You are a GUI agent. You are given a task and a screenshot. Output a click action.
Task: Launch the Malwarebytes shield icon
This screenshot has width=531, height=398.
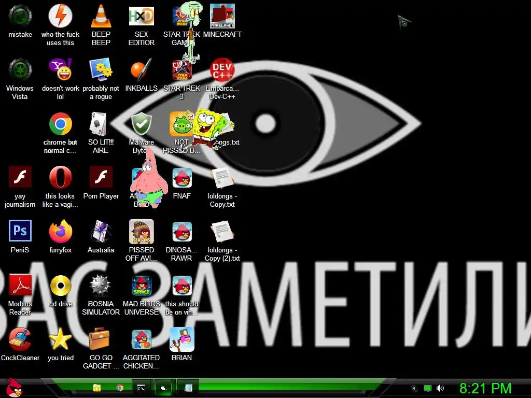142,124
